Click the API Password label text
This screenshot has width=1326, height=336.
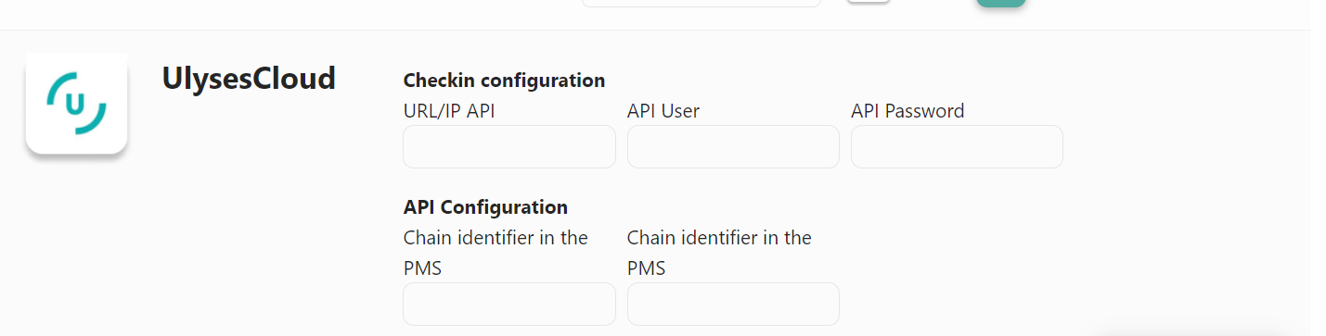click(x=908, y=111)
